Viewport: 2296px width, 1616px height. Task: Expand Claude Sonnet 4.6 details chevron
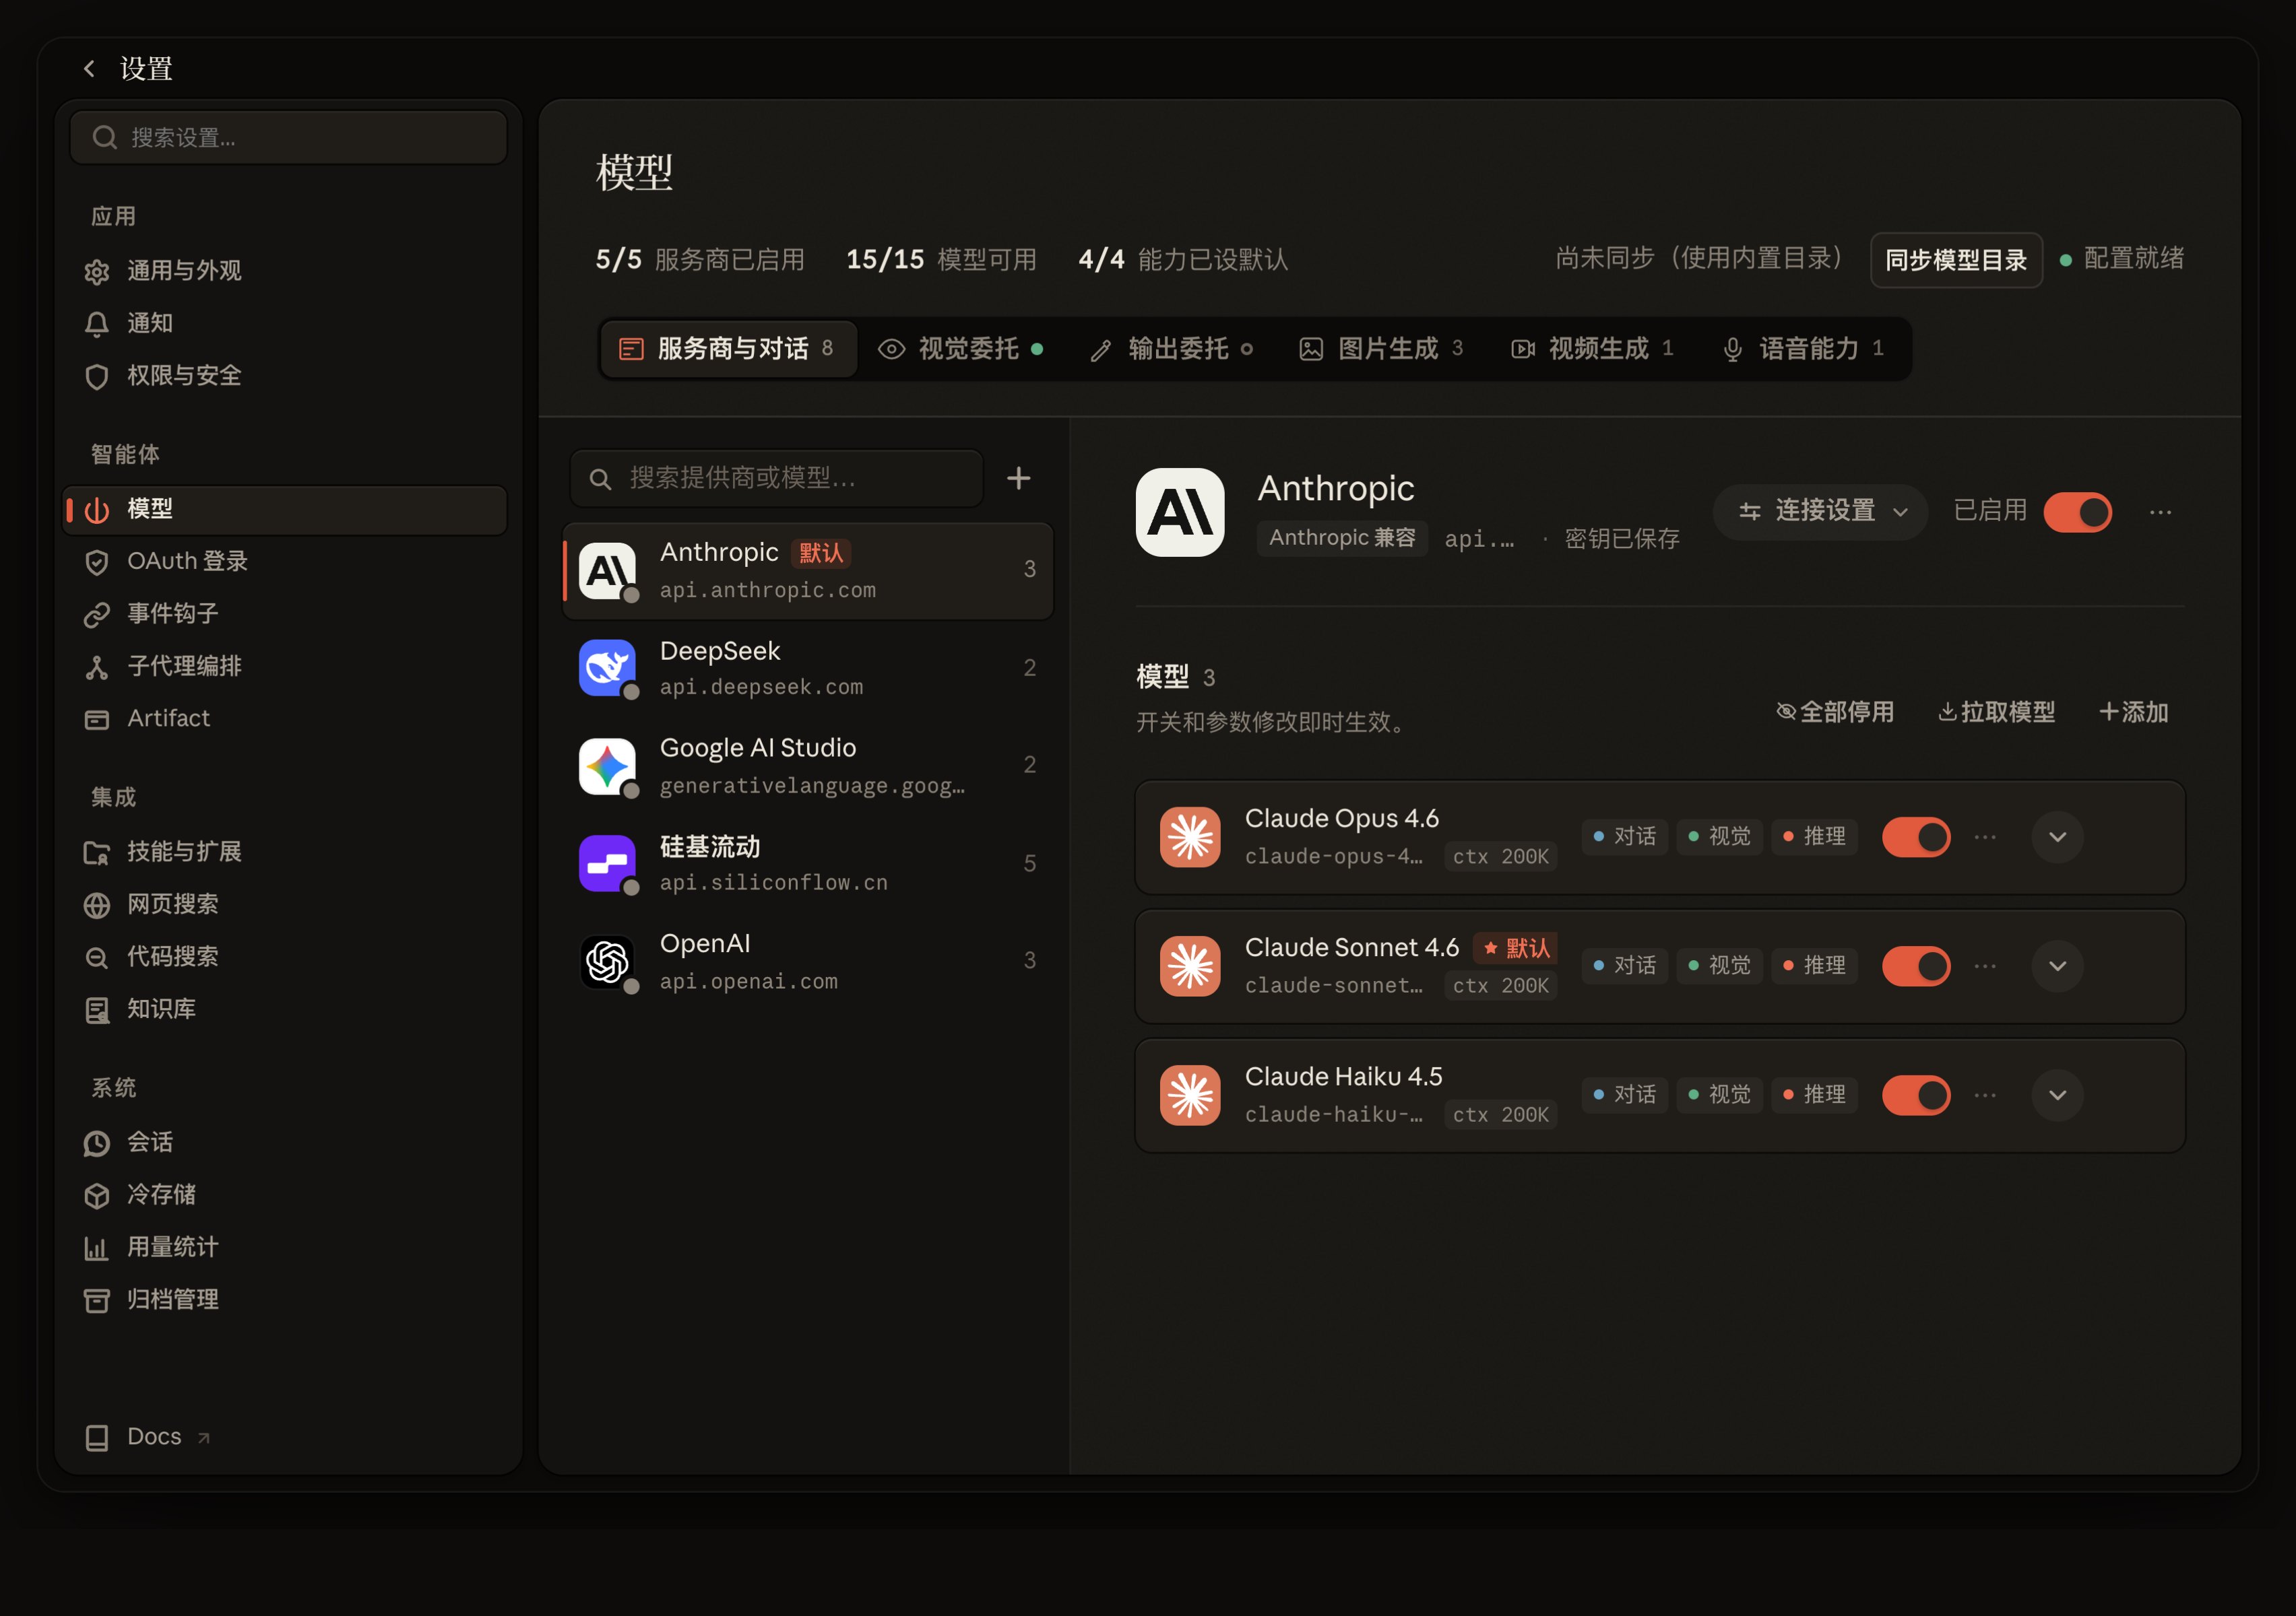pyautogui.click(x=2057, y=966)
